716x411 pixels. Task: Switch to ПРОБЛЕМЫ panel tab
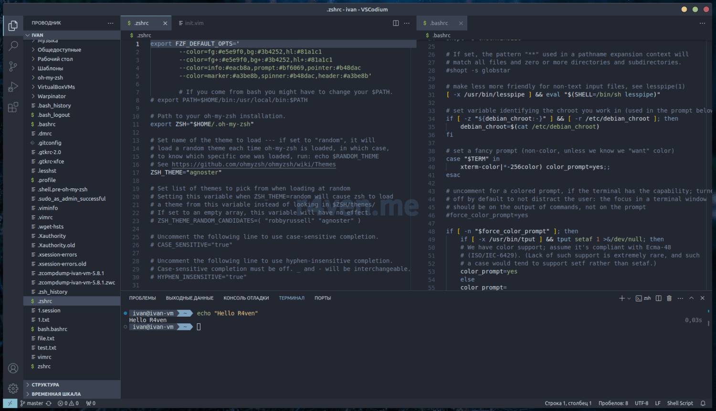point(142,298)
